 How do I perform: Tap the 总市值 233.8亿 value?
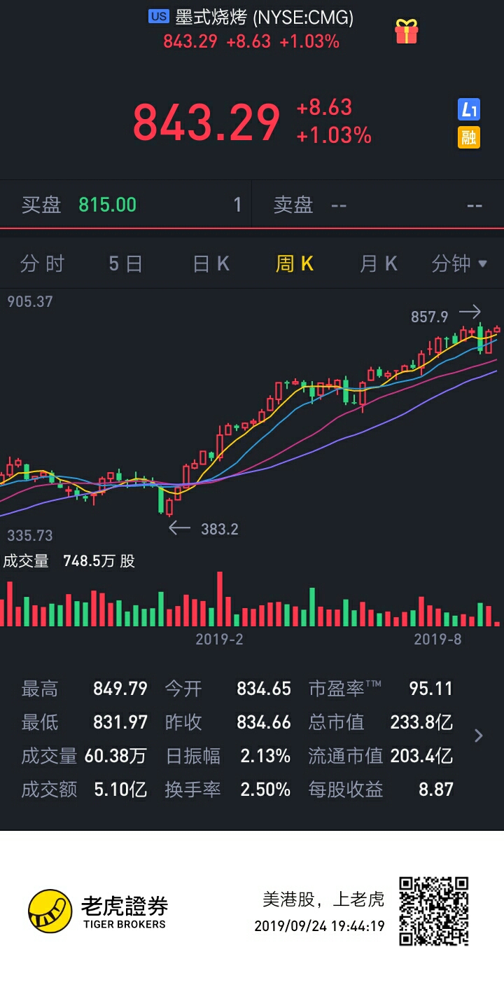[x=421, y=722]
